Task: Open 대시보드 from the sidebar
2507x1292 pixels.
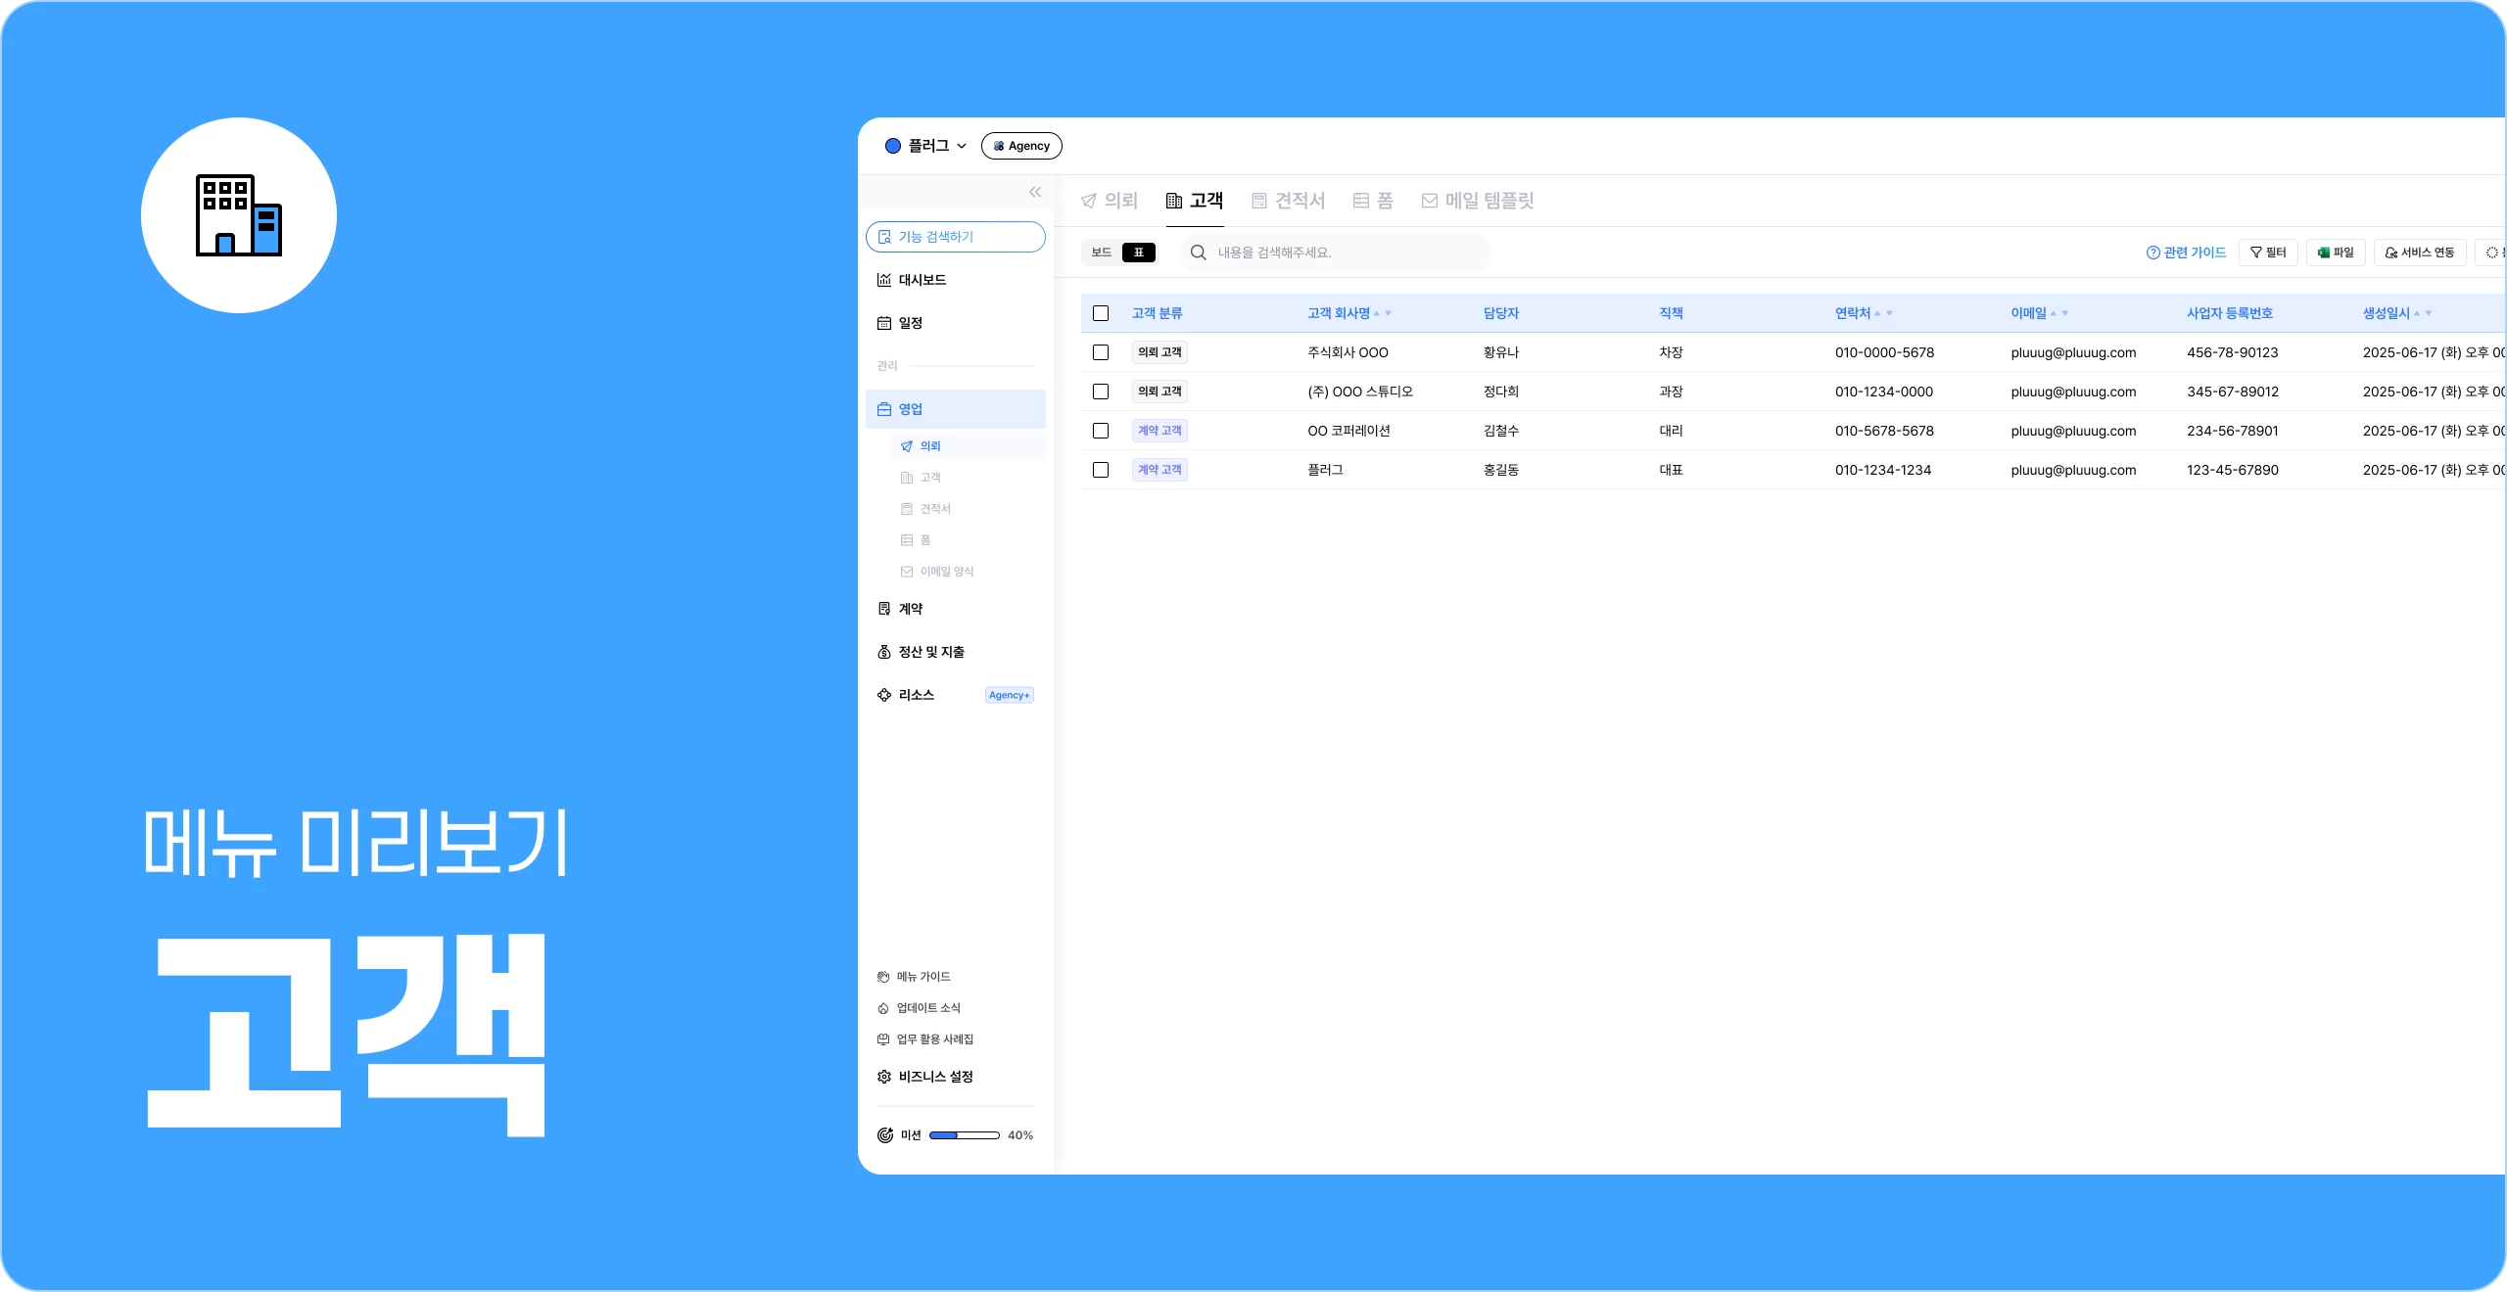Action: coord(921,280)
